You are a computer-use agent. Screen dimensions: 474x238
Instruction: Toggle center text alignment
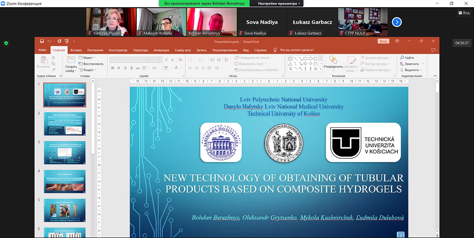[196, 68]
